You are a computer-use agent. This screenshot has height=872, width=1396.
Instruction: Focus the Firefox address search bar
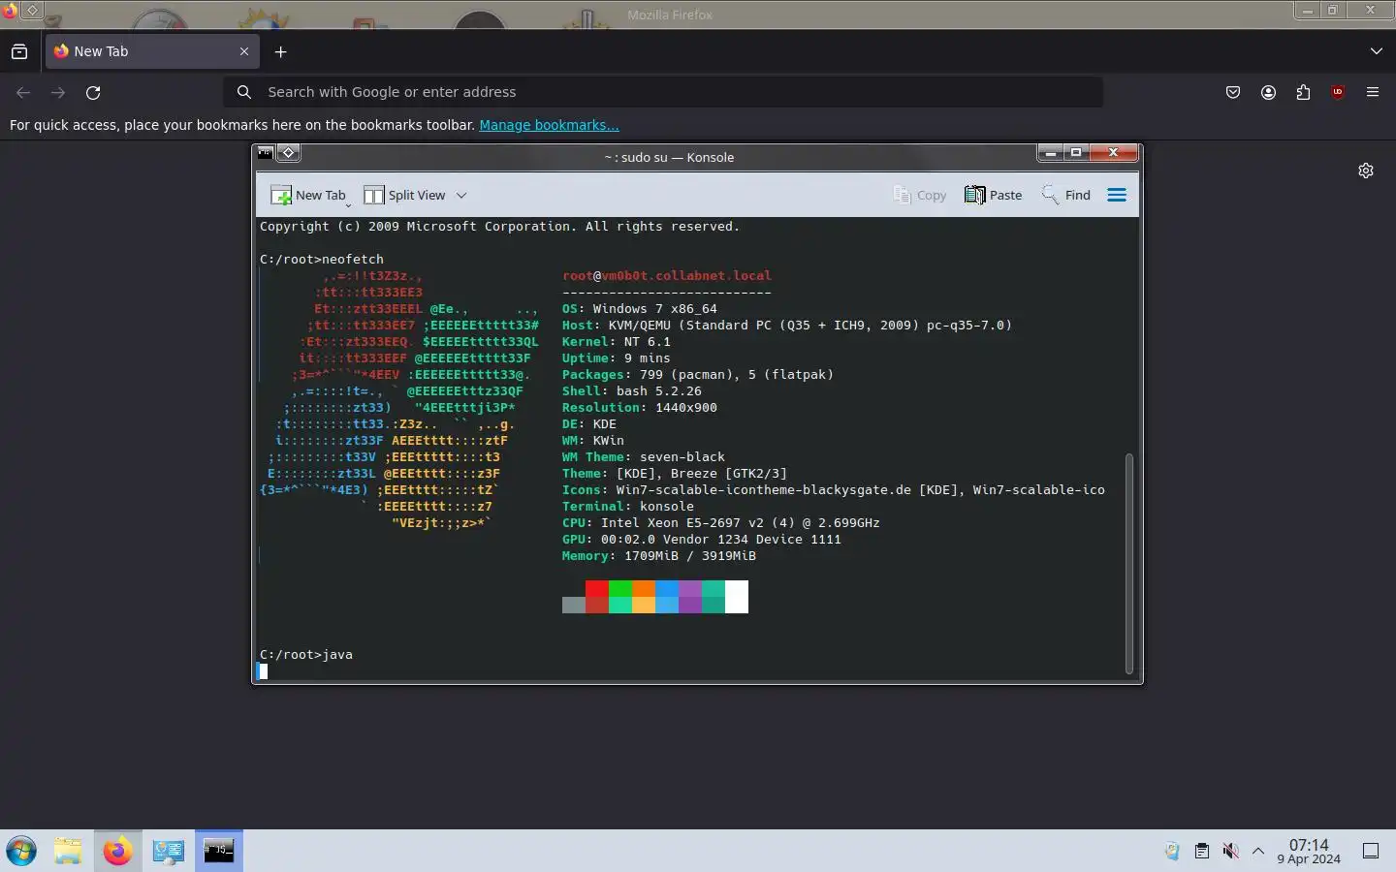(x=664, y=92)
